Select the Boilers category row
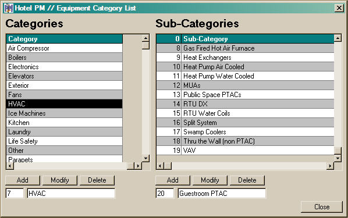Viewport: 348px width, 218px height. click(65, 58)
